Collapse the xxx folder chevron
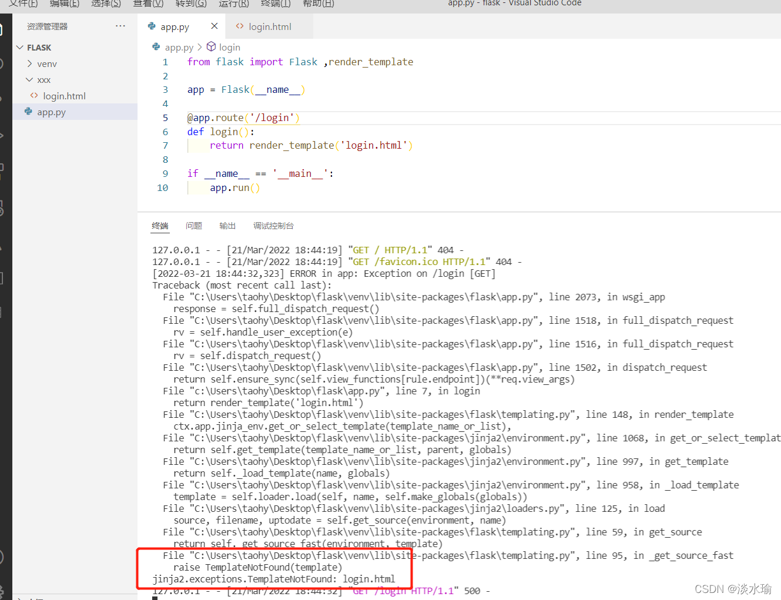 click(29, 79)
